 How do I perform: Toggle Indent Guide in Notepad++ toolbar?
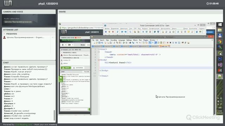pyautogui.click(x=155, y=43)
